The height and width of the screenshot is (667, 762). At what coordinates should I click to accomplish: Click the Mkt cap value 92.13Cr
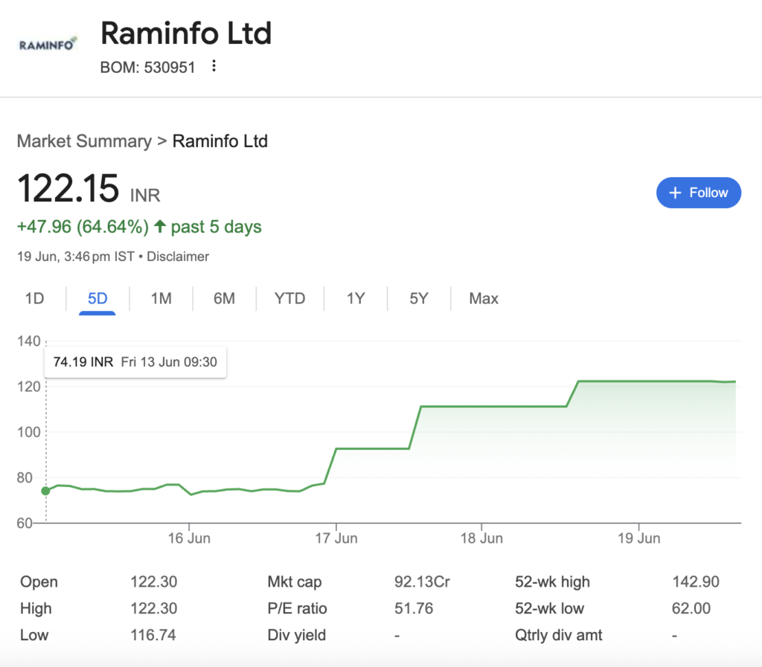coord(422,581)
